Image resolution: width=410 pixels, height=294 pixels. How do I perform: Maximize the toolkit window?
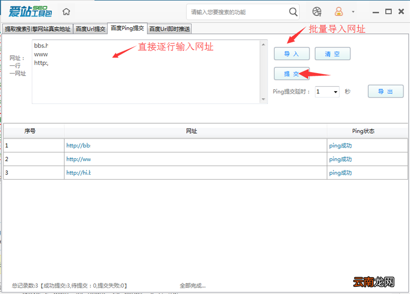[389, 11]
